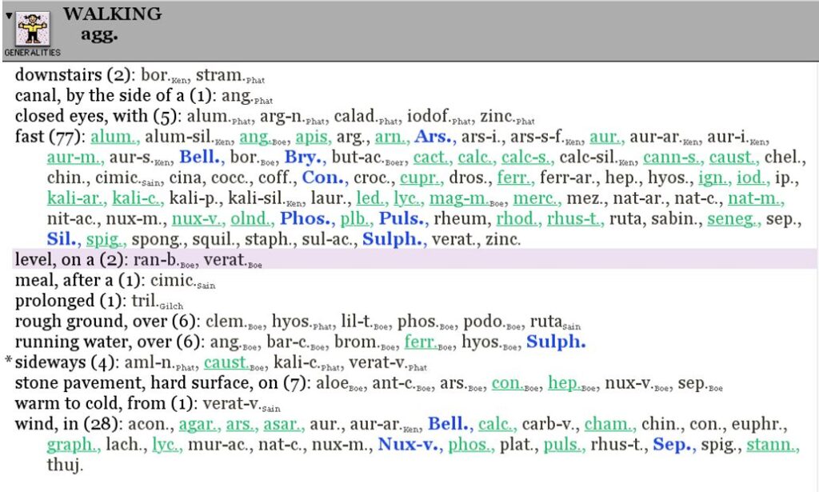Click the Generalities chapter icon
Viewport: 819px width, 492px height.
tap(34, 30)
